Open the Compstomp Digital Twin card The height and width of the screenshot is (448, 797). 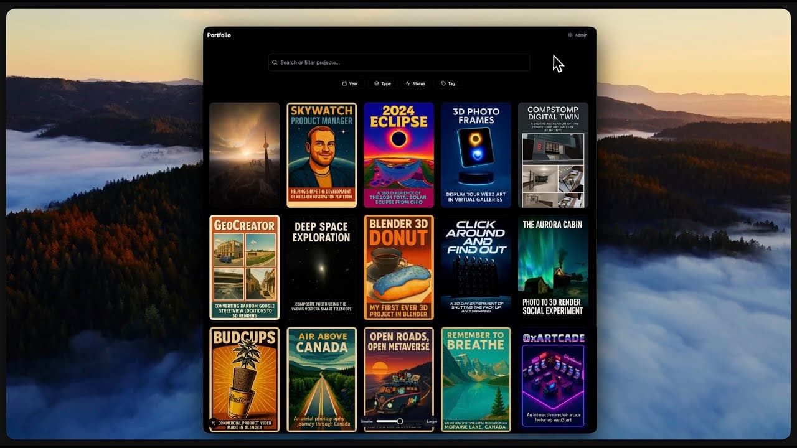(553, 155)
